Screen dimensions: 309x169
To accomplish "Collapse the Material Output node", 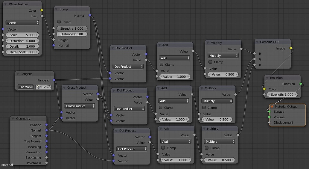I will (x=272, y=106).
